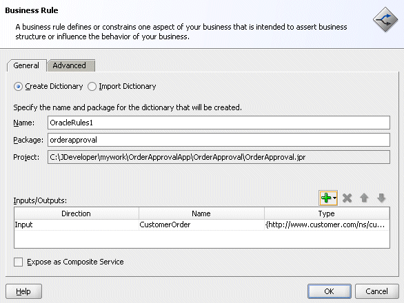Screen dimensions: 404x303
Task: Select the CustomerOrder name cell in the table
Action: (x=201, y=224)
